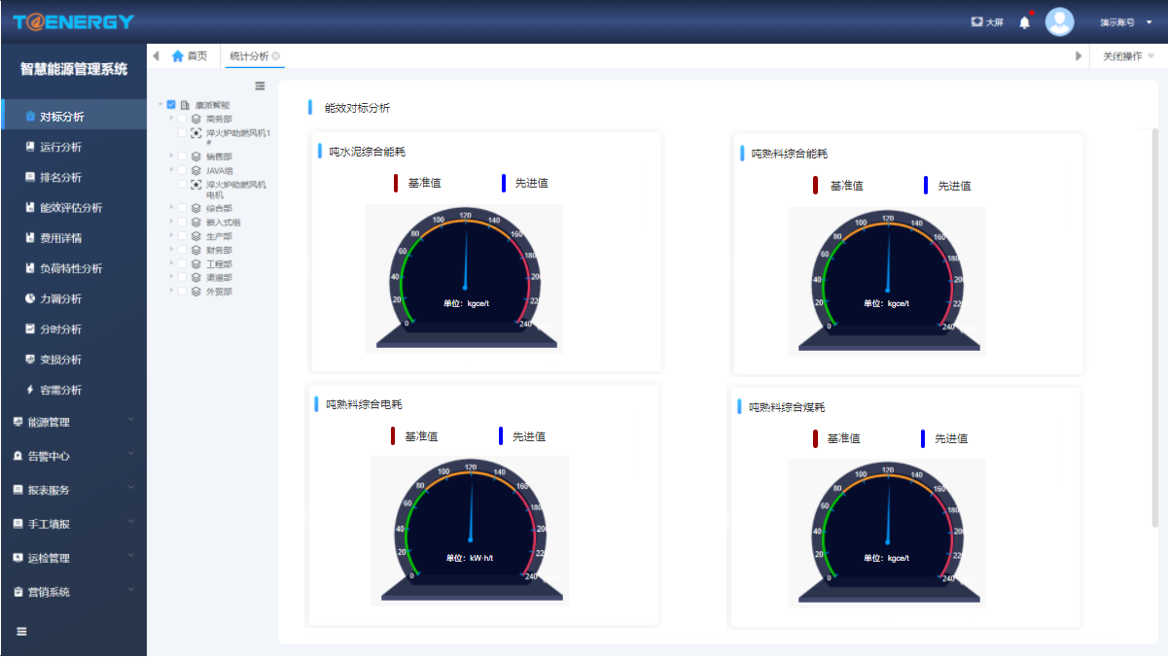1168x657 pixels.
Task: Select 运行分析 in the sidebar
Action: pos(74,147)
